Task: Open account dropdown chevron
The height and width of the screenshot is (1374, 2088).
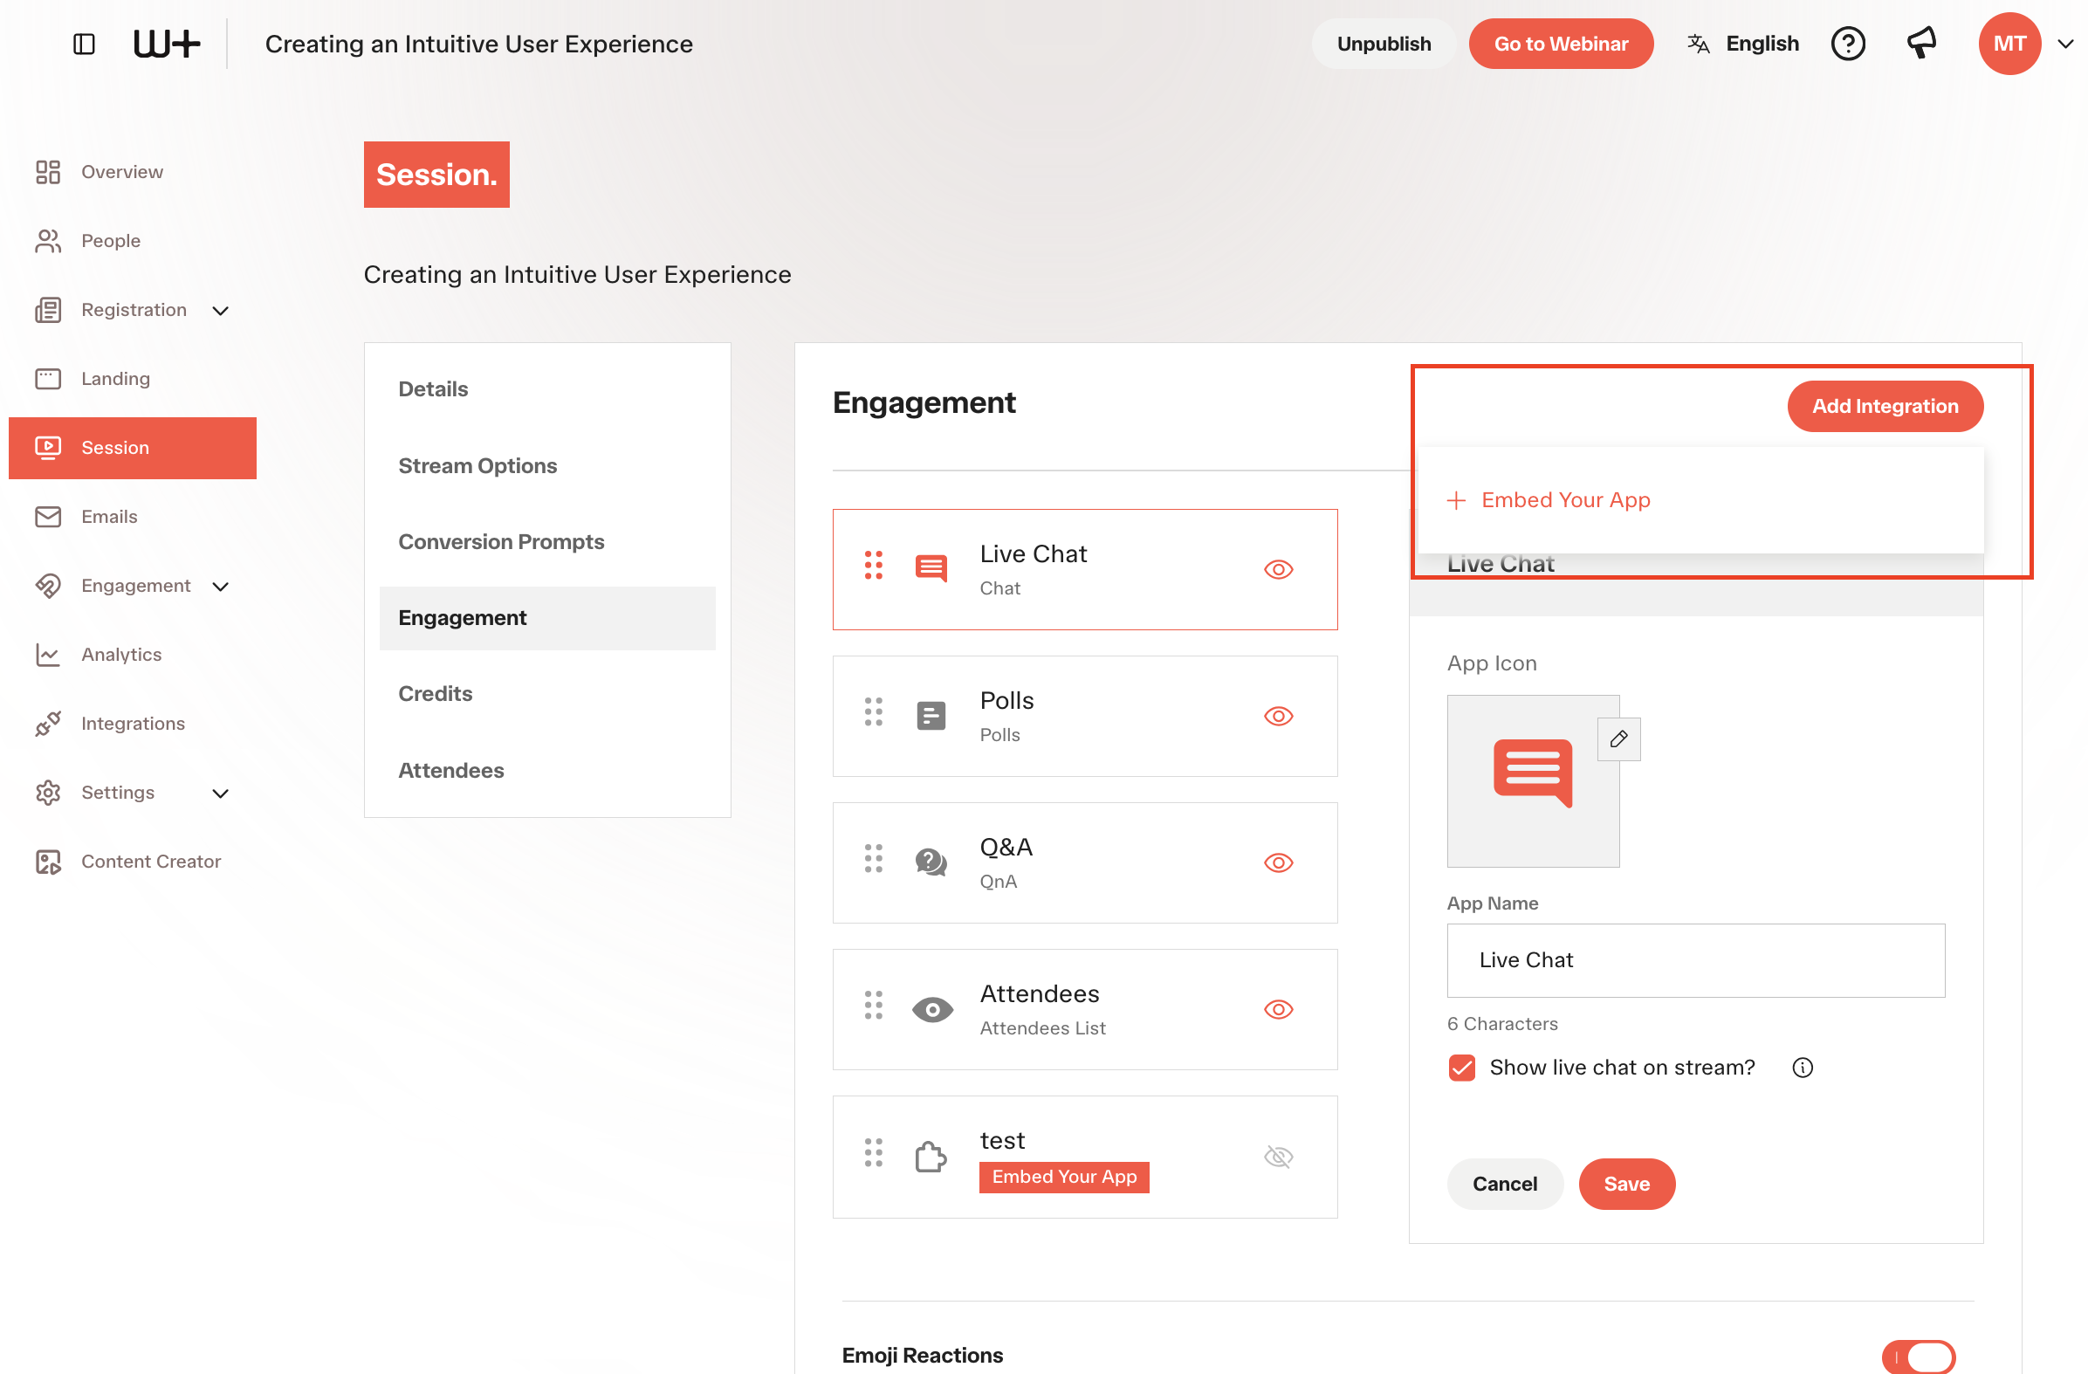Action: (2065, 44)
